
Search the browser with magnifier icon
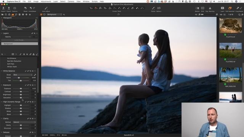[239, 14]
